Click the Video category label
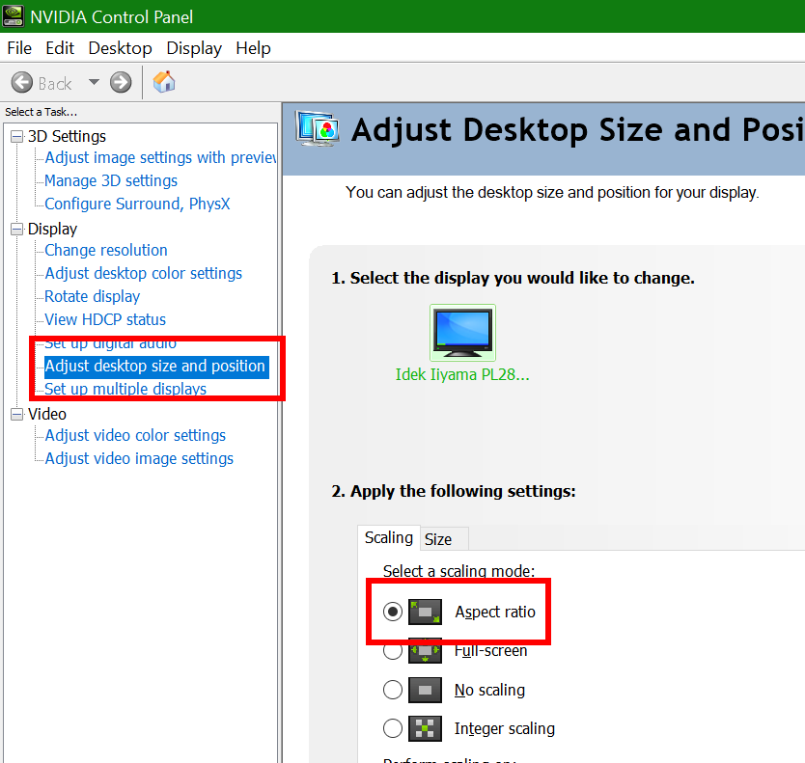This screenshot has height=763, width=805. click(46, 414)
